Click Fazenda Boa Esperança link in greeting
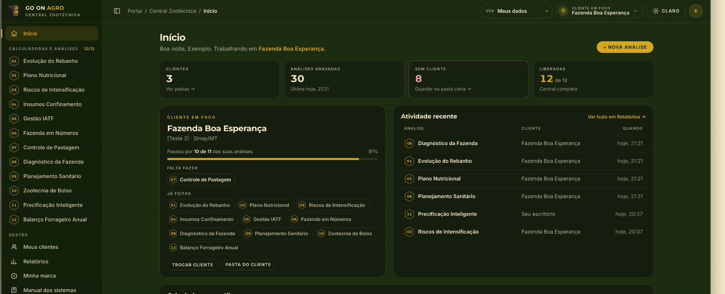Image resolution: width=725 pixels, height=294 pixels. [x=291, y=49]
